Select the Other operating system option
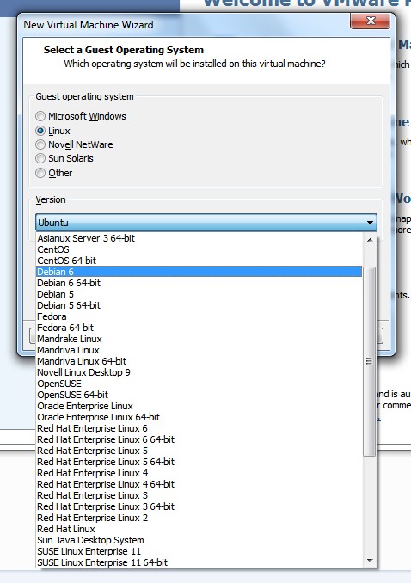 click(40, 173)
